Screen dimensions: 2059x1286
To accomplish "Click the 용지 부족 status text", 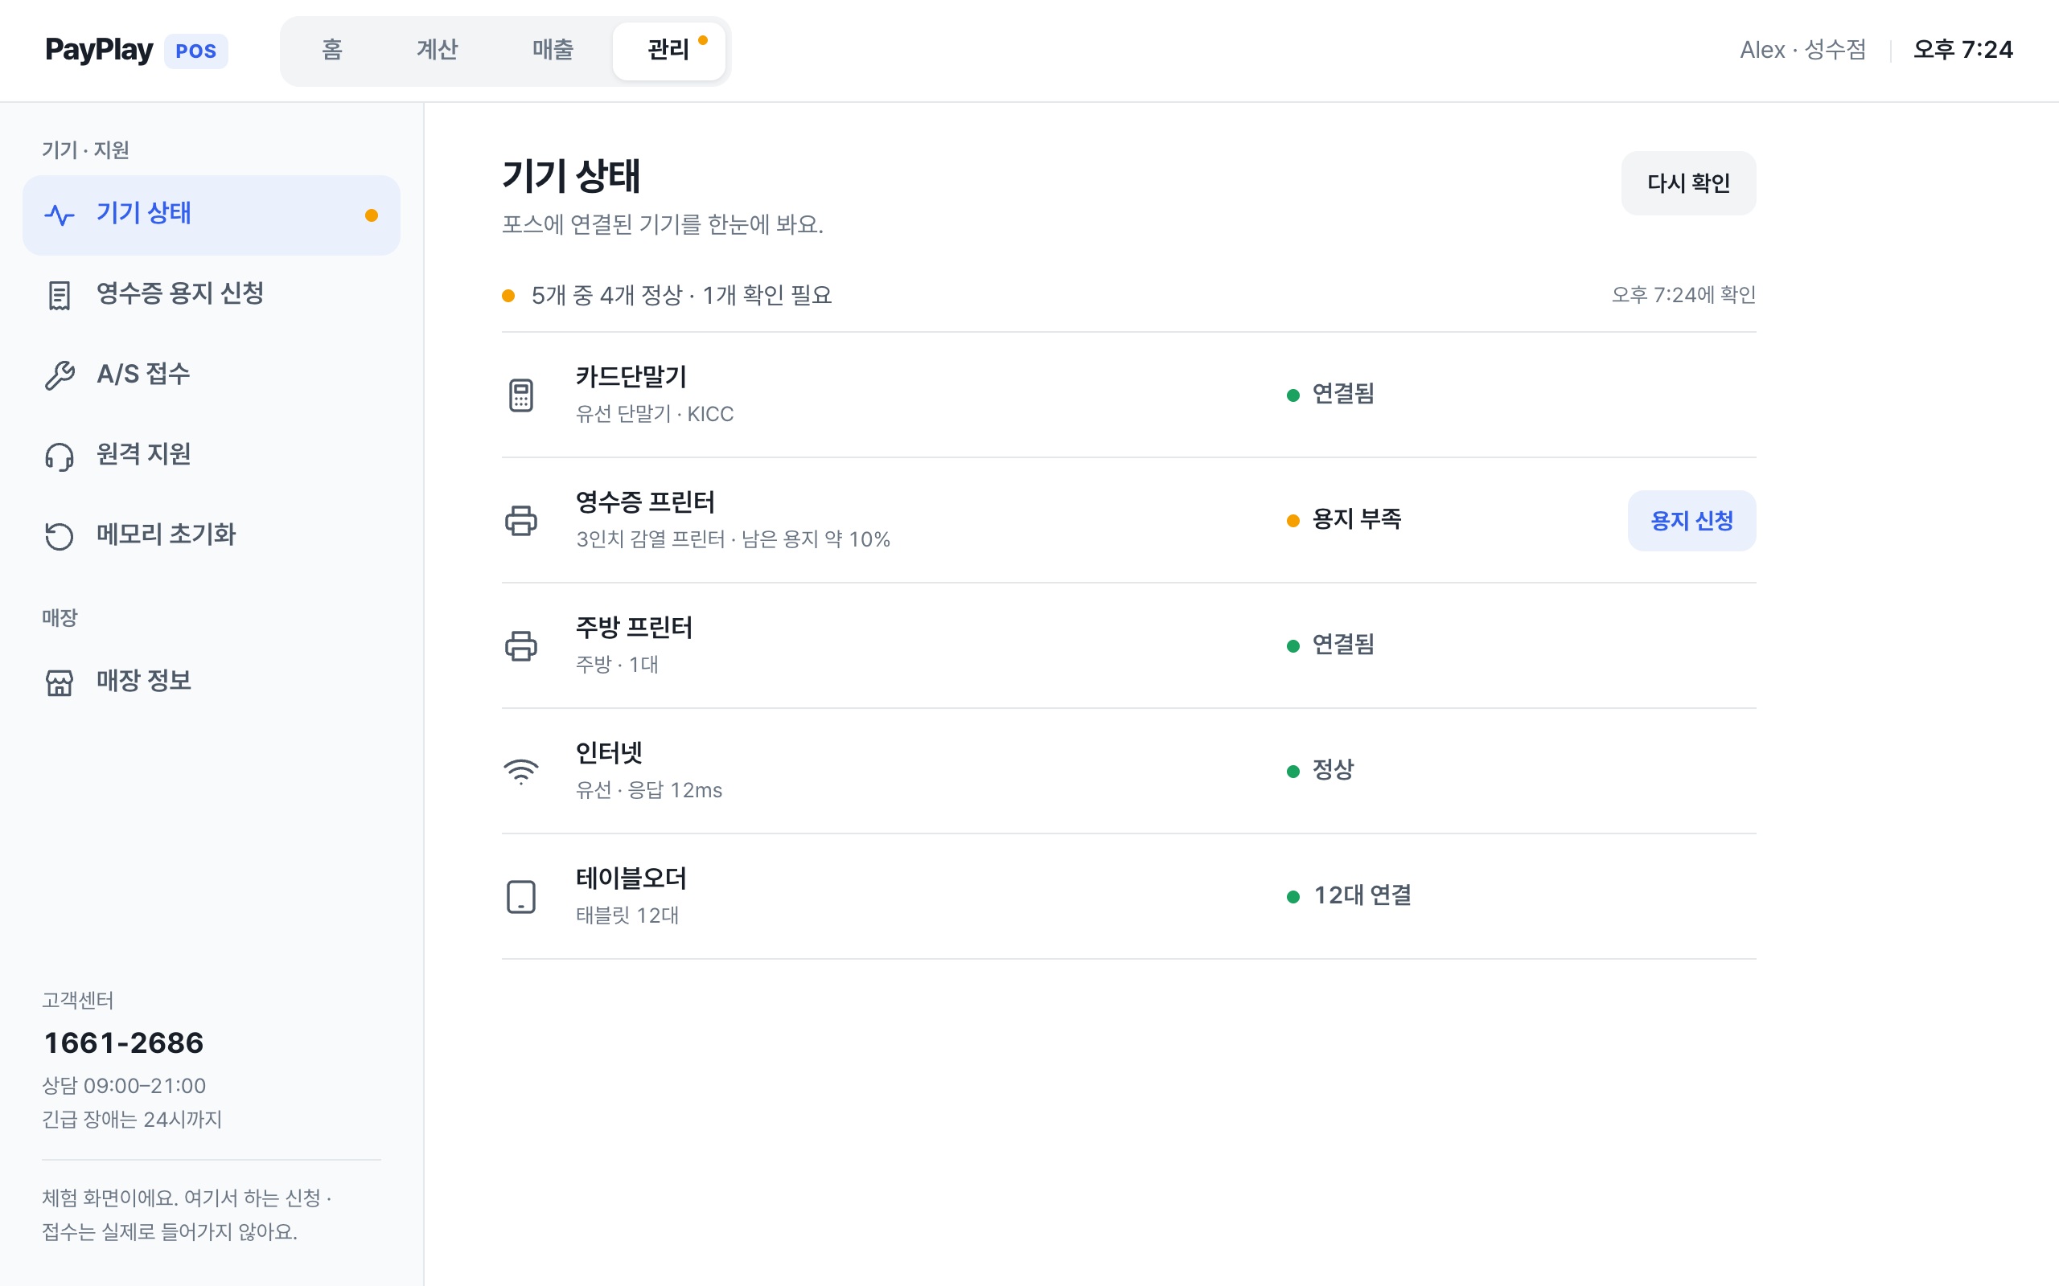I will pos(1356,519).
